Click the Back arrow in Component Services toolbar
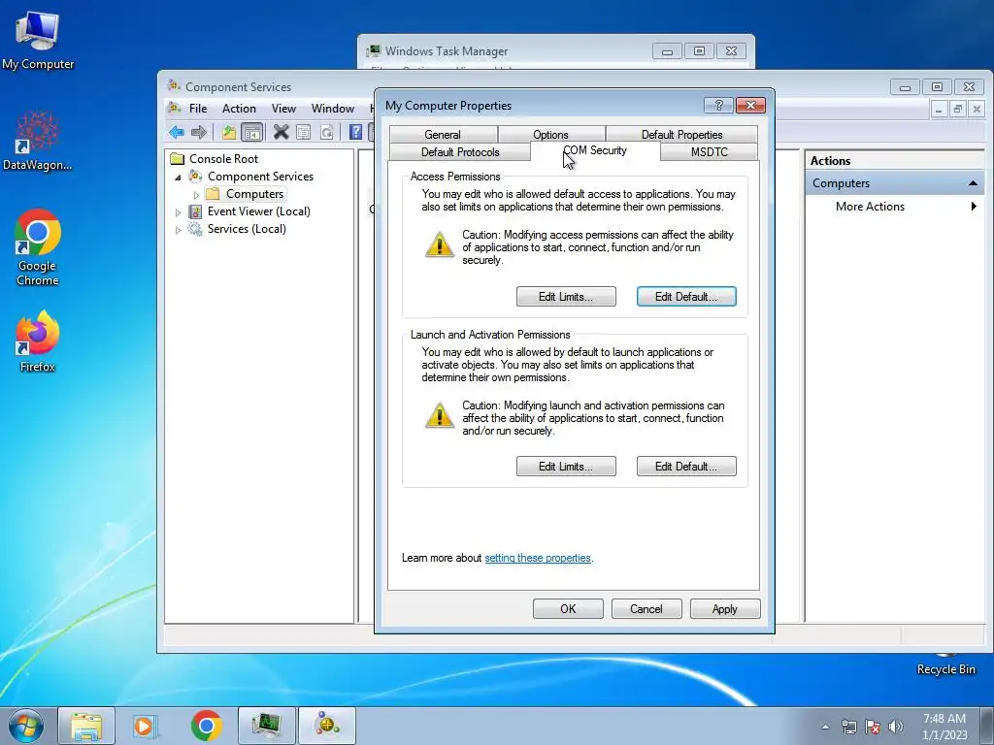 coord(177,132)
